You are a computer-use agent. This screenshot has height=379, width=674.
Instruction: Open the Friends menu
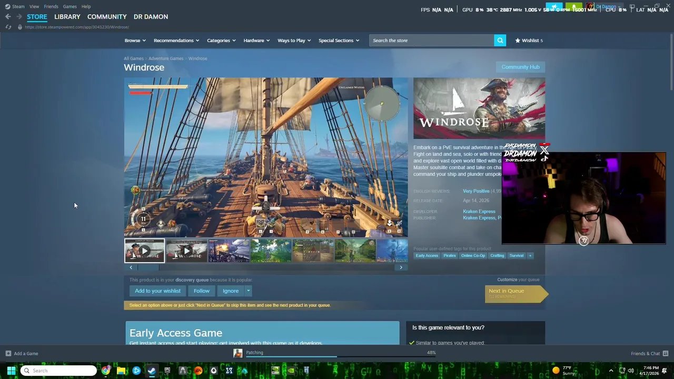tap(51, 6)
